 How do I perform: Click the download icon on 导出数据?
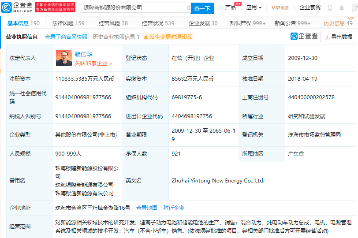[327, 37]
